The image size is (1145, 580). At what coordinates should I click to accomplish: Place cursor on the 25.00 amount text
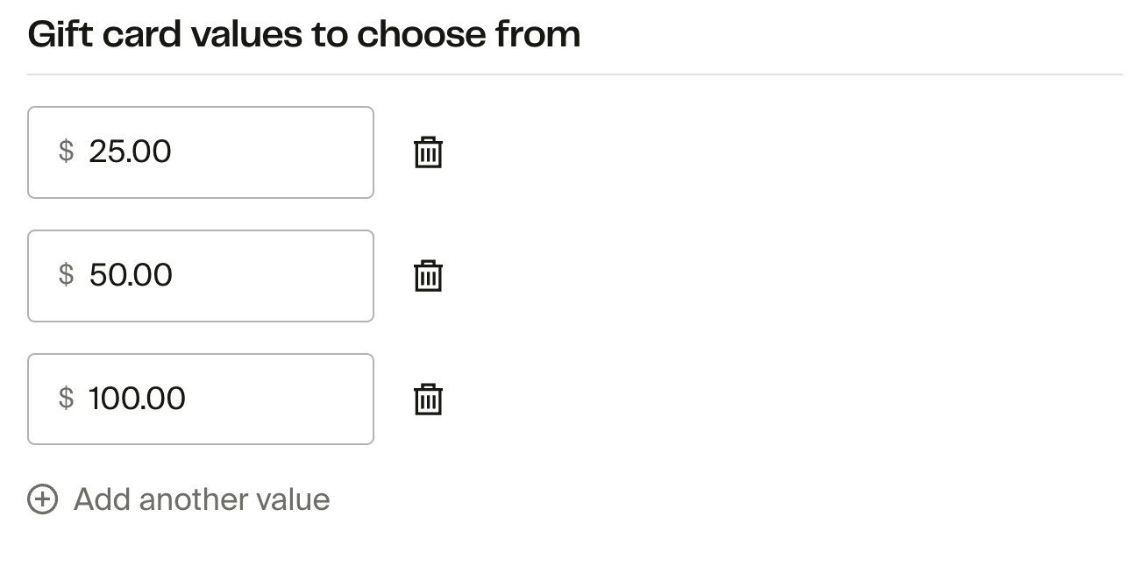pos(130,152)
